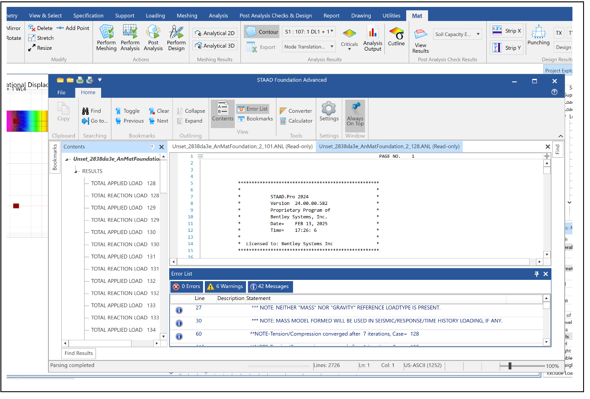The width and height of the screenshot is (590, 399).
Task: Select TOTAL APPLIED LOAD 130 entry
Action: click(123, 232)
